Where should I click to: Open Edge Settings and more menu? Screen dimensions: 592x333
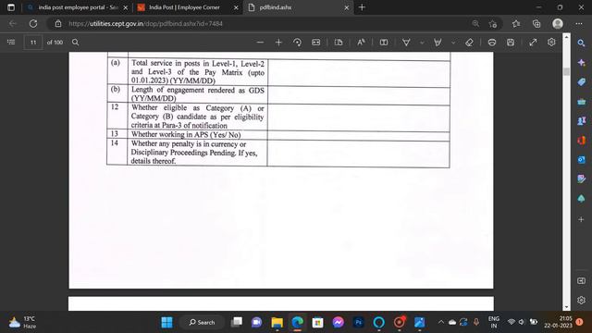click(579, 23)
